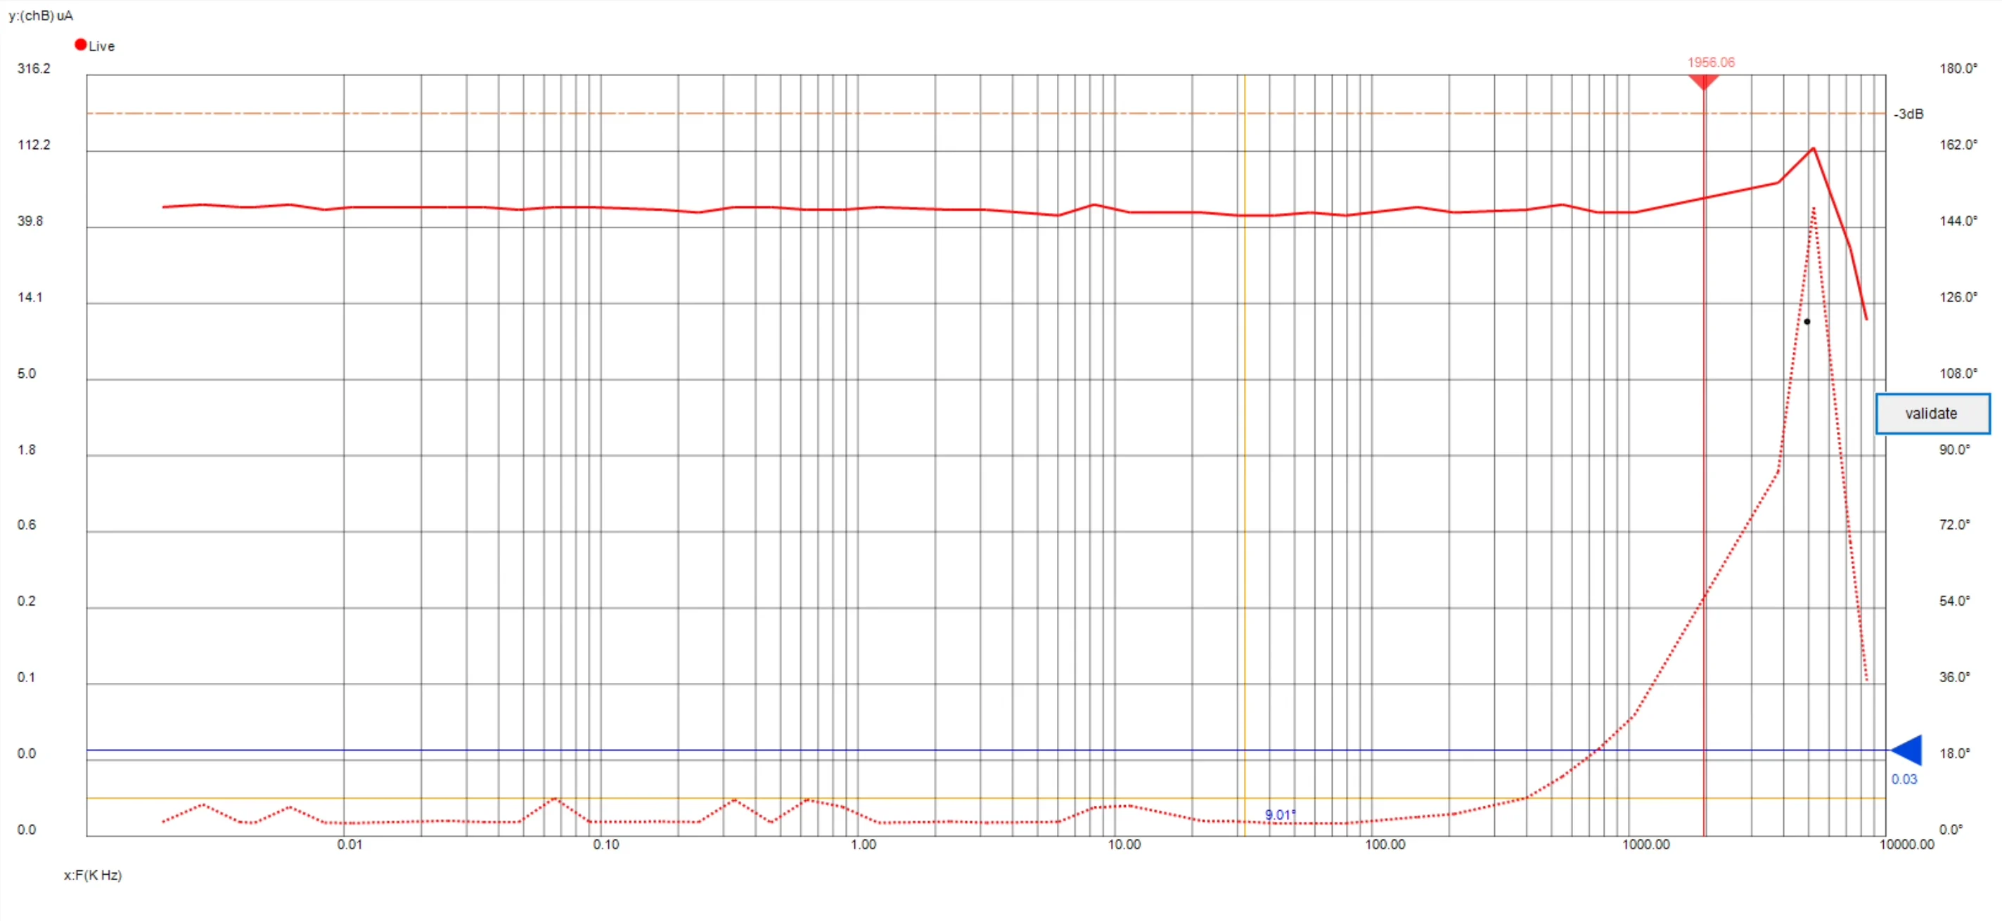Click the 10000.00 x-axis tick label
Screen dimensions: 2002x921
1906,845
